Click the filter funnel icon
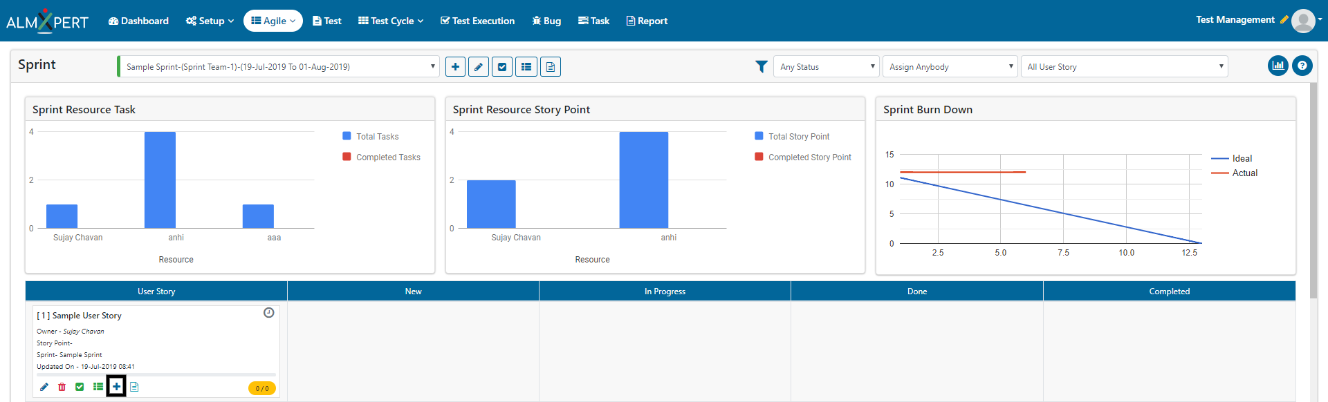Viewport: 1328px width, 402px height. point(762,66)
